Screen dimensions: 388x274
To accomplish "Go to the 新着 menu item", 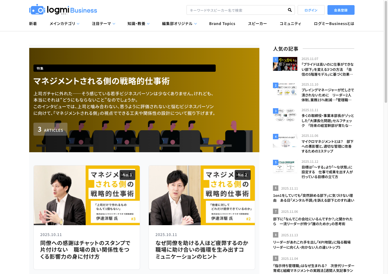I will (33, 24).
